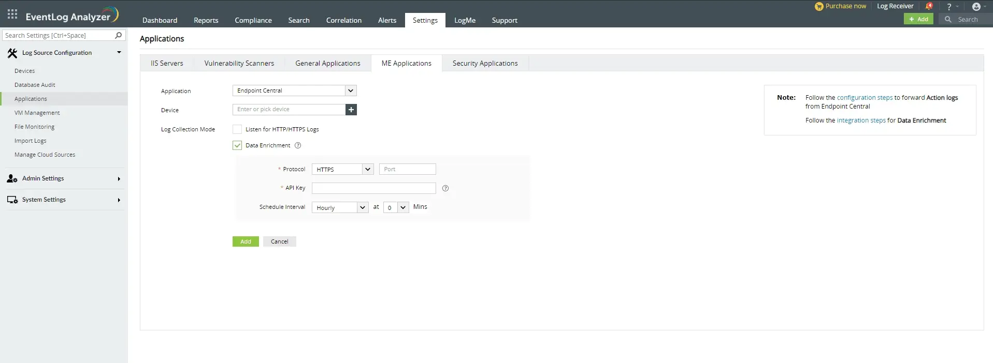Click the Purchase now cart icon

(x=819, y=6)
